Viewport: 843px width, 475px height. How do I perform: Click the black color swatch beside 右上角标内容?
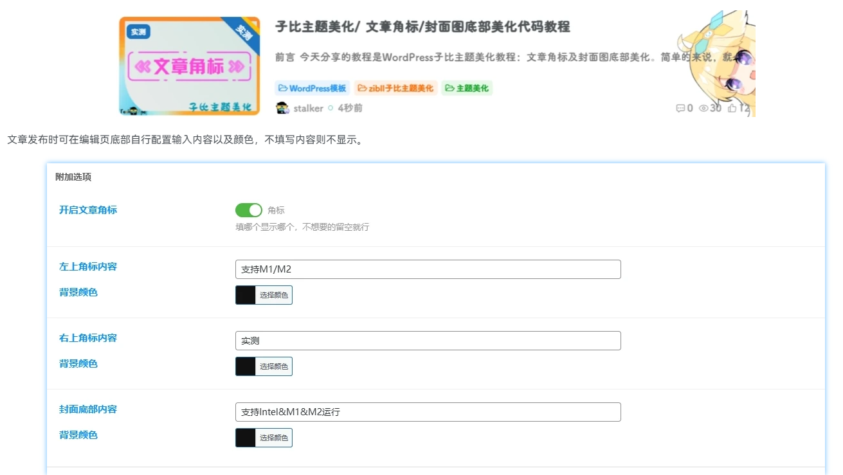(x=246, y=366)
